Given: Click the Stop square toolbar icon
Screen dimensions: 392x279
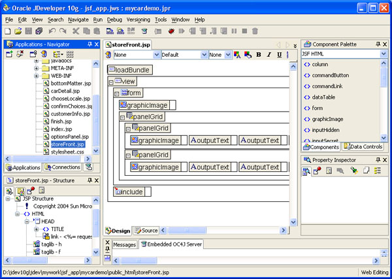Looking at the screenshot, I should 244,31.
